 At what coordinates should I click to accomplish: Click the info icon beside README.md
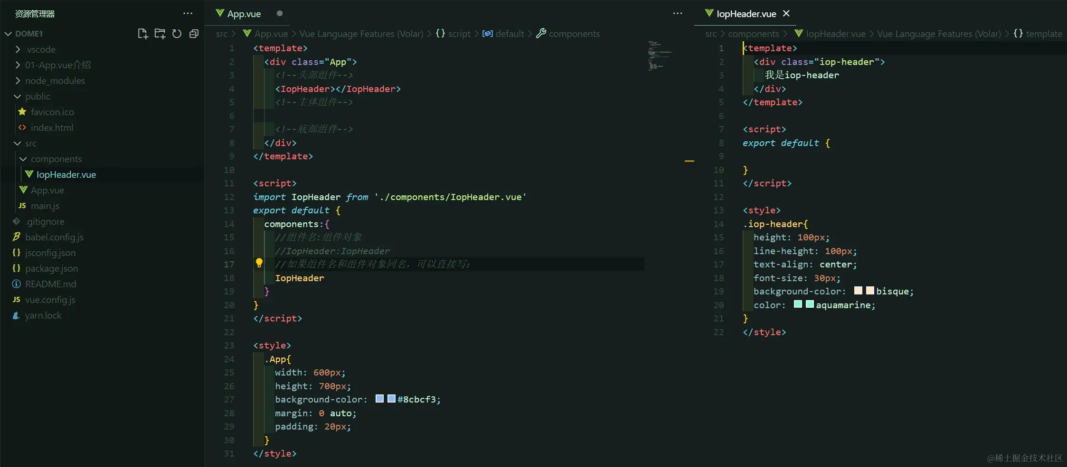point(16,284)
